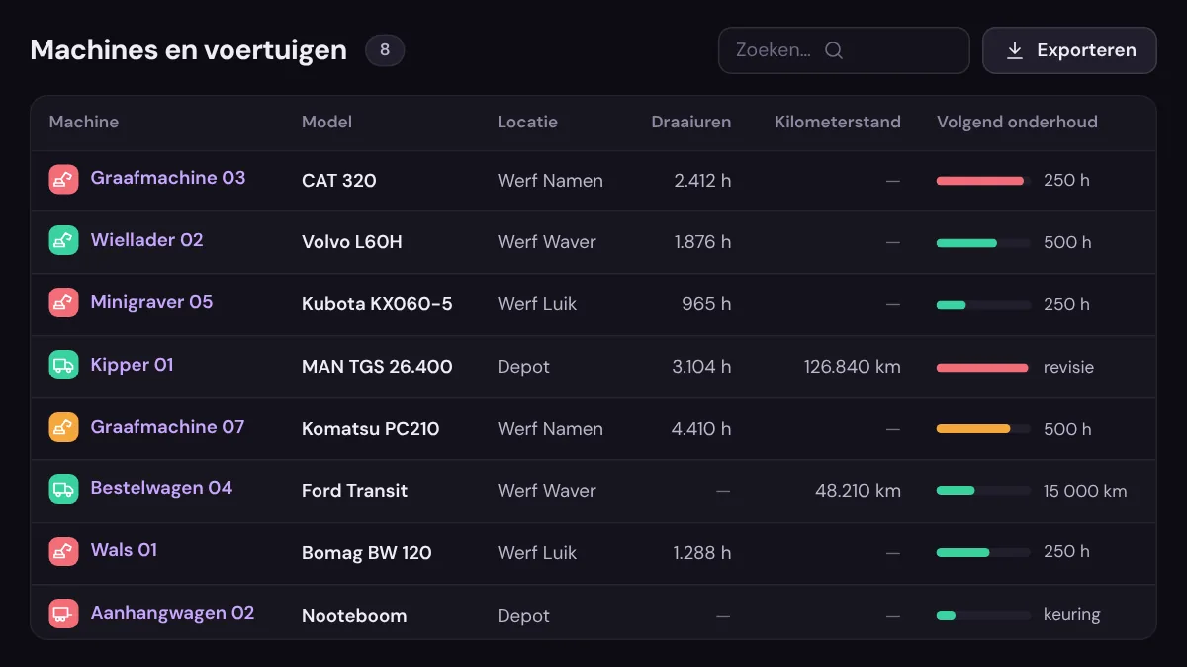Viewport: 1187px width, 667px height.
Task: Click the orange excavator icon for Graafmachine 07
Action: [x=63, y=427]
